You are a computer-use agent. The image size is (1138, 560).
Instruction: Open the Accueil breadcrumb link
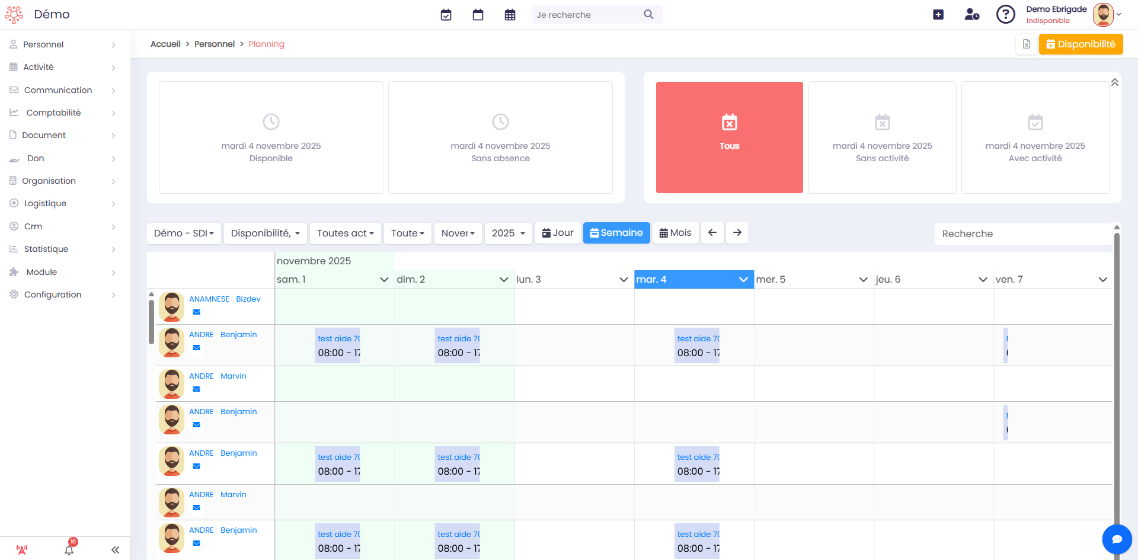pyautogui.click(x=165, y=44)
